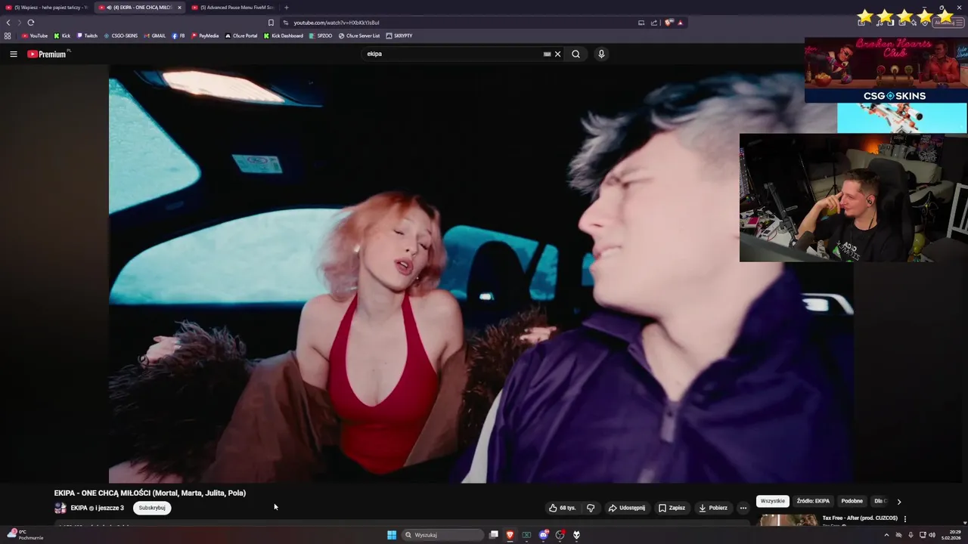The width and height of the screenshot is (968, 544).
Task: Open Brave browser from the taskbar
Action: 510,535
